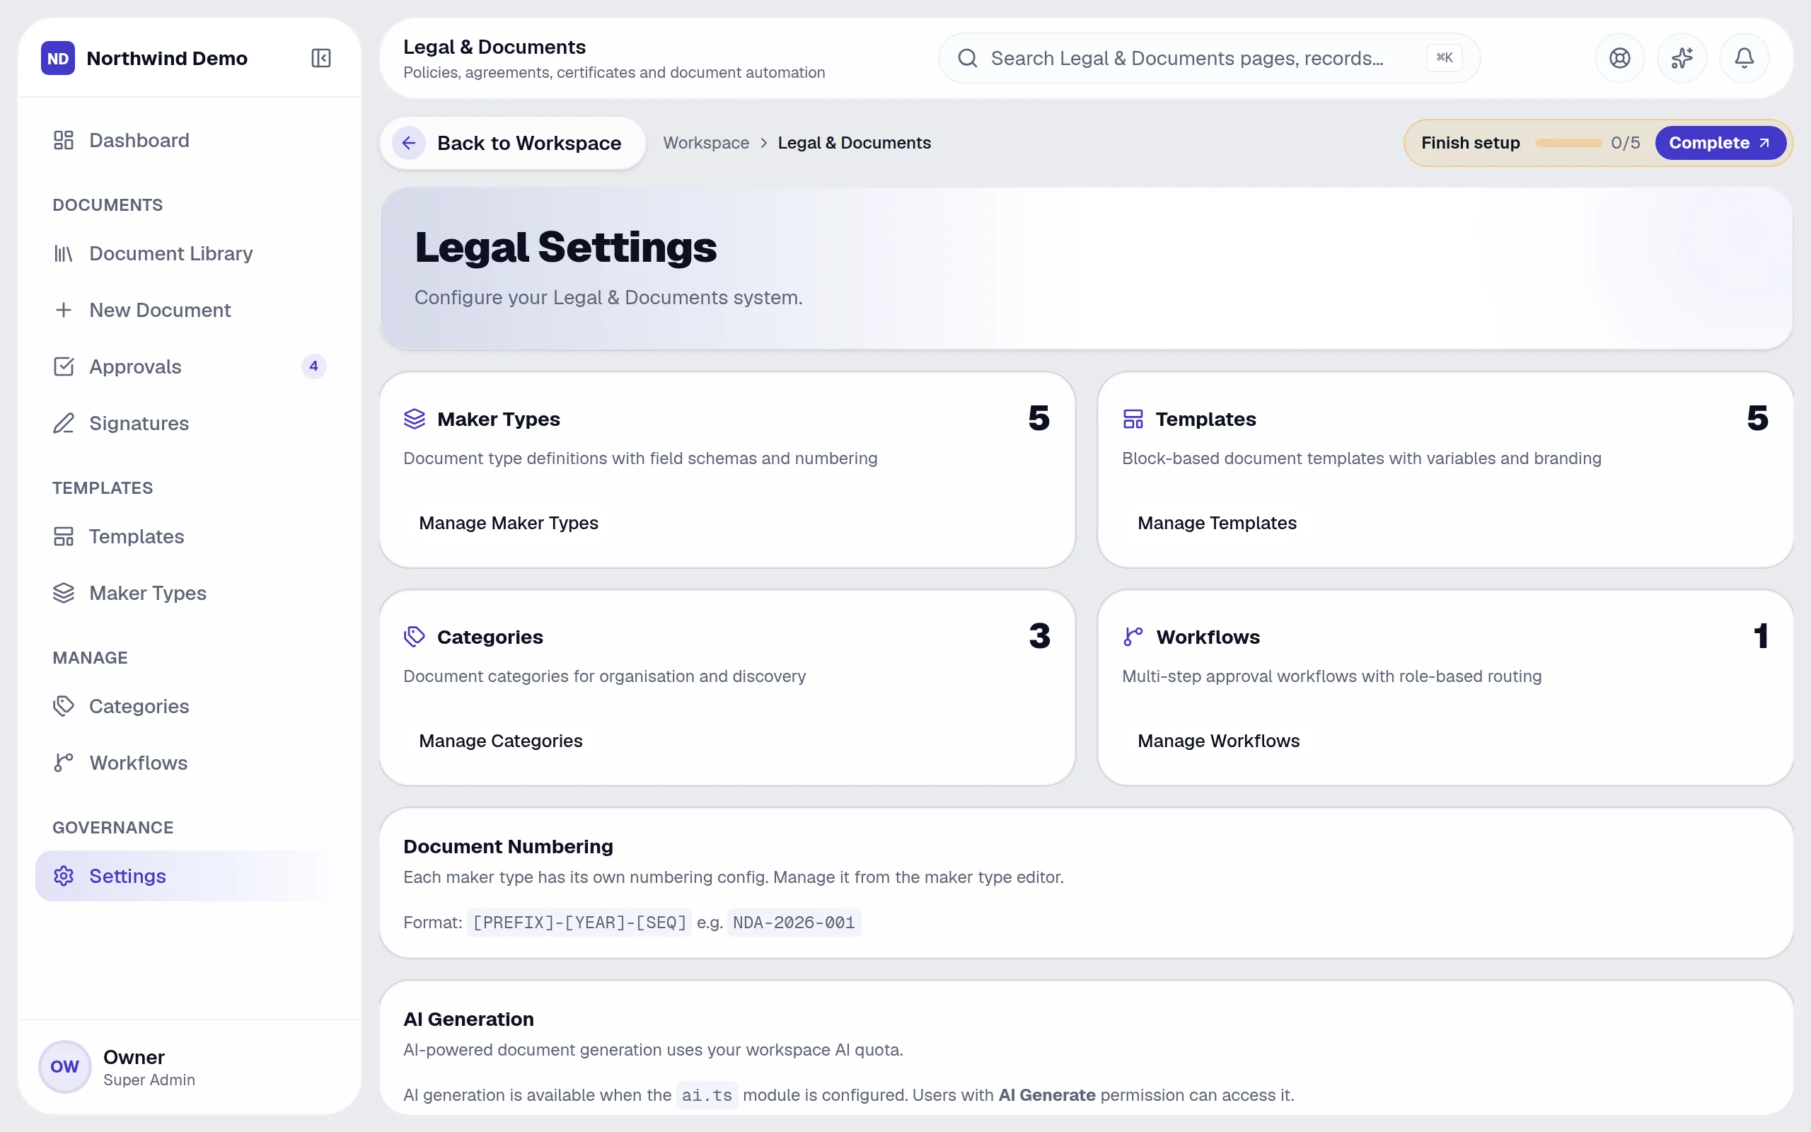
Task: Click the Document Library books icon
Action: click(64, 254)
